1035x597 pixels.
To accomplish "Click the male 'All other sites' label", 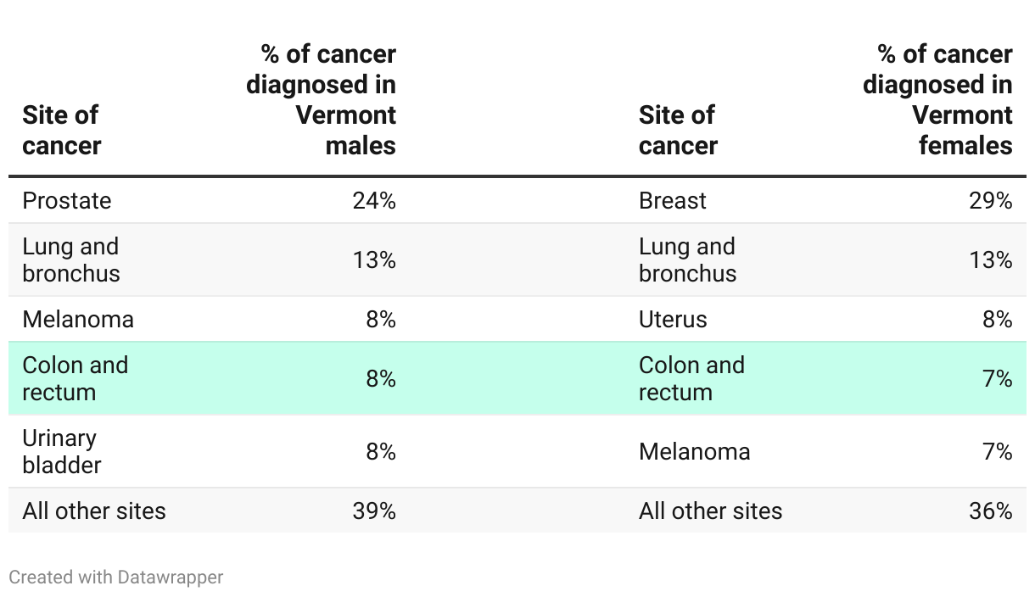I will [94, 511].
